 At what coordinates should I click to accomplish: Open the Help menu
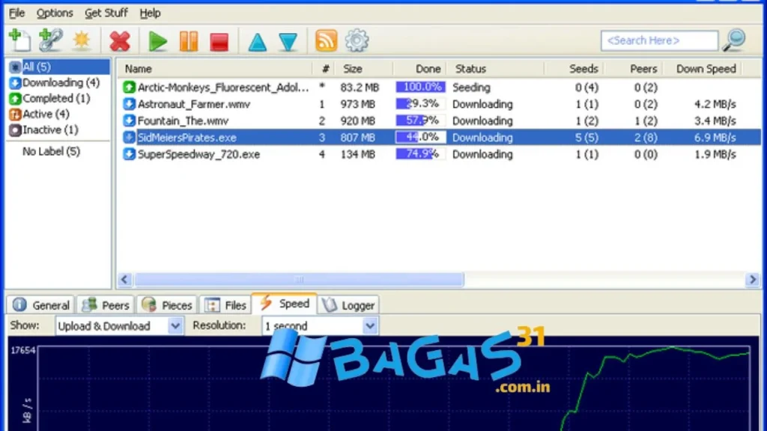click(x=150, y=13)
